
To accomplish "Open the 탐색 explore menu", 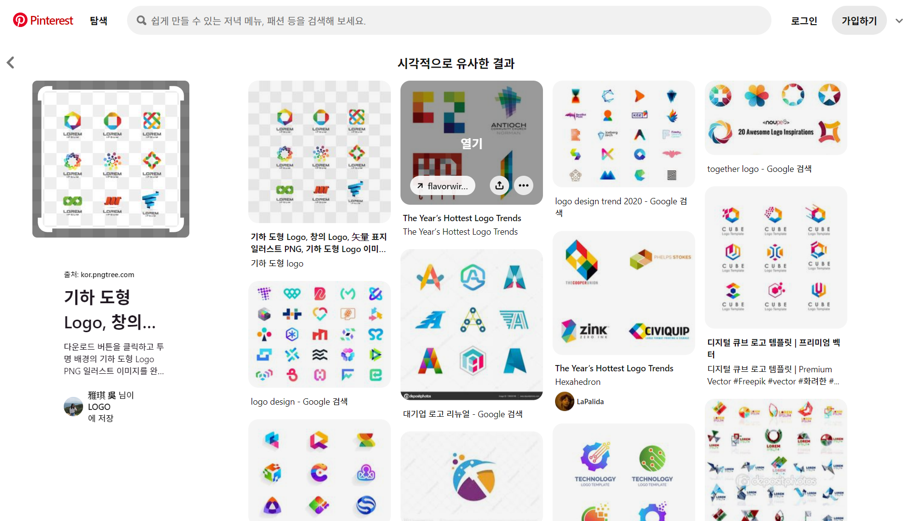I will click(99, 21).
